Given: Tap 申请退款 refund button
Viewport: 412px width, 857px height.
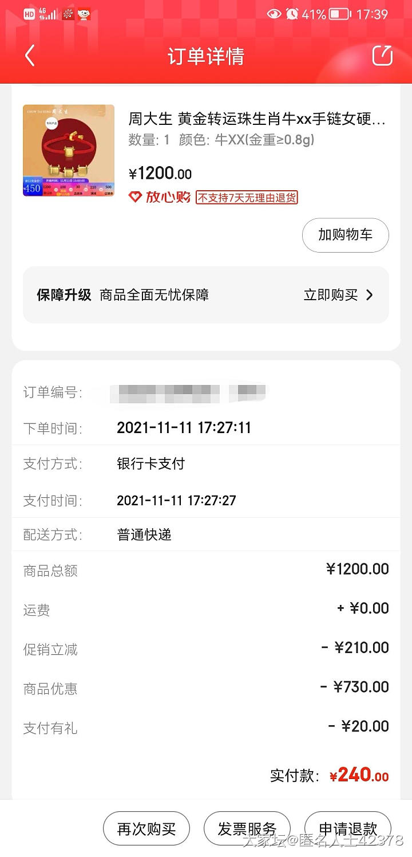Looking at the screenshot, I should click(x=347, y=828).
